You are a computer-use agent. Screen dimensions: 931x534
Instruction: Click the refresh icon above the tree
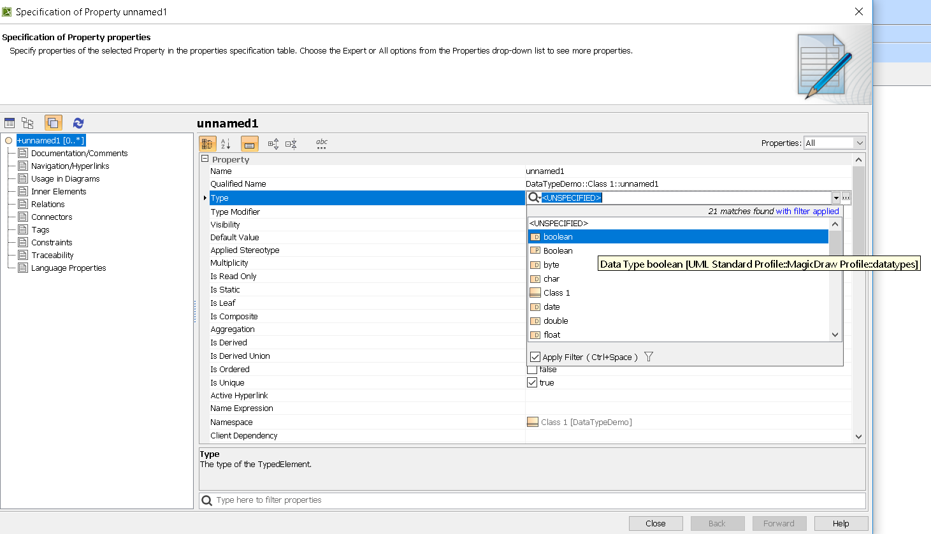[x=78, y=123]
